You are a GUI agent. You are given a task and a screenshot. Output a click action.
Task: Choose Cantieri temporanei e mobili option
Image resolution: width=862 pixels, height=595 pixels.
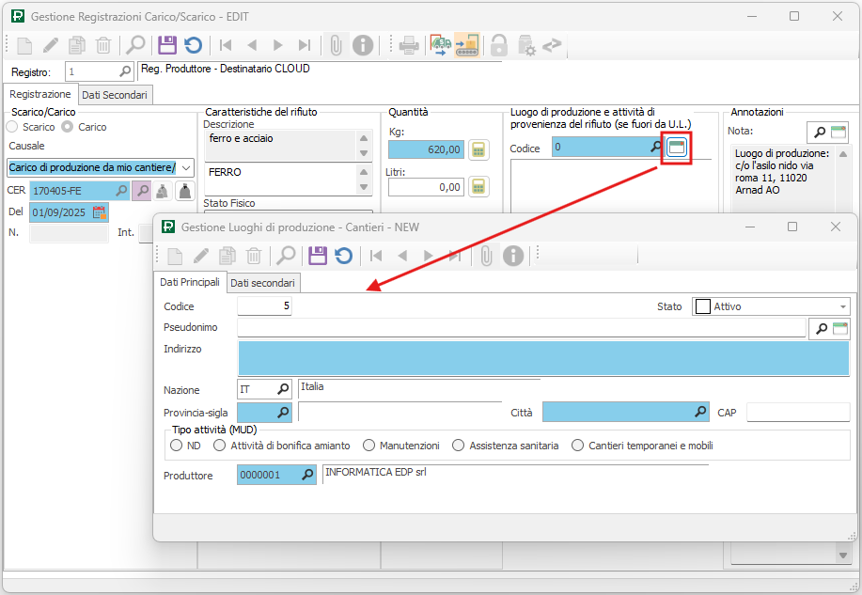click(x=577, y=446)
